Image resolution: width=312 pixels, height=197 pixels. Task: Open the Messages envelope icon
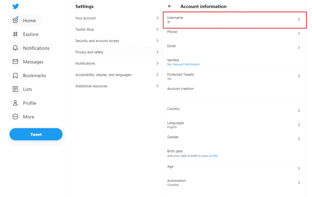(15, 62)
